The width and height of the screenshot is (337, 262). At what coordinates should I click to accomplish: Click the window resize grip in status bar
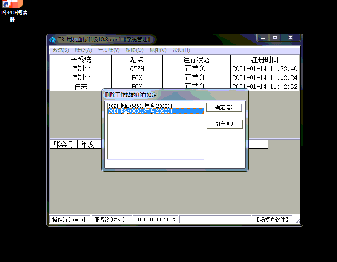point(297,221)
